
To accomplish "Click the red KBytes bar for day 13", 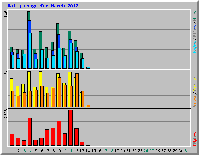I will click(82, 144).
